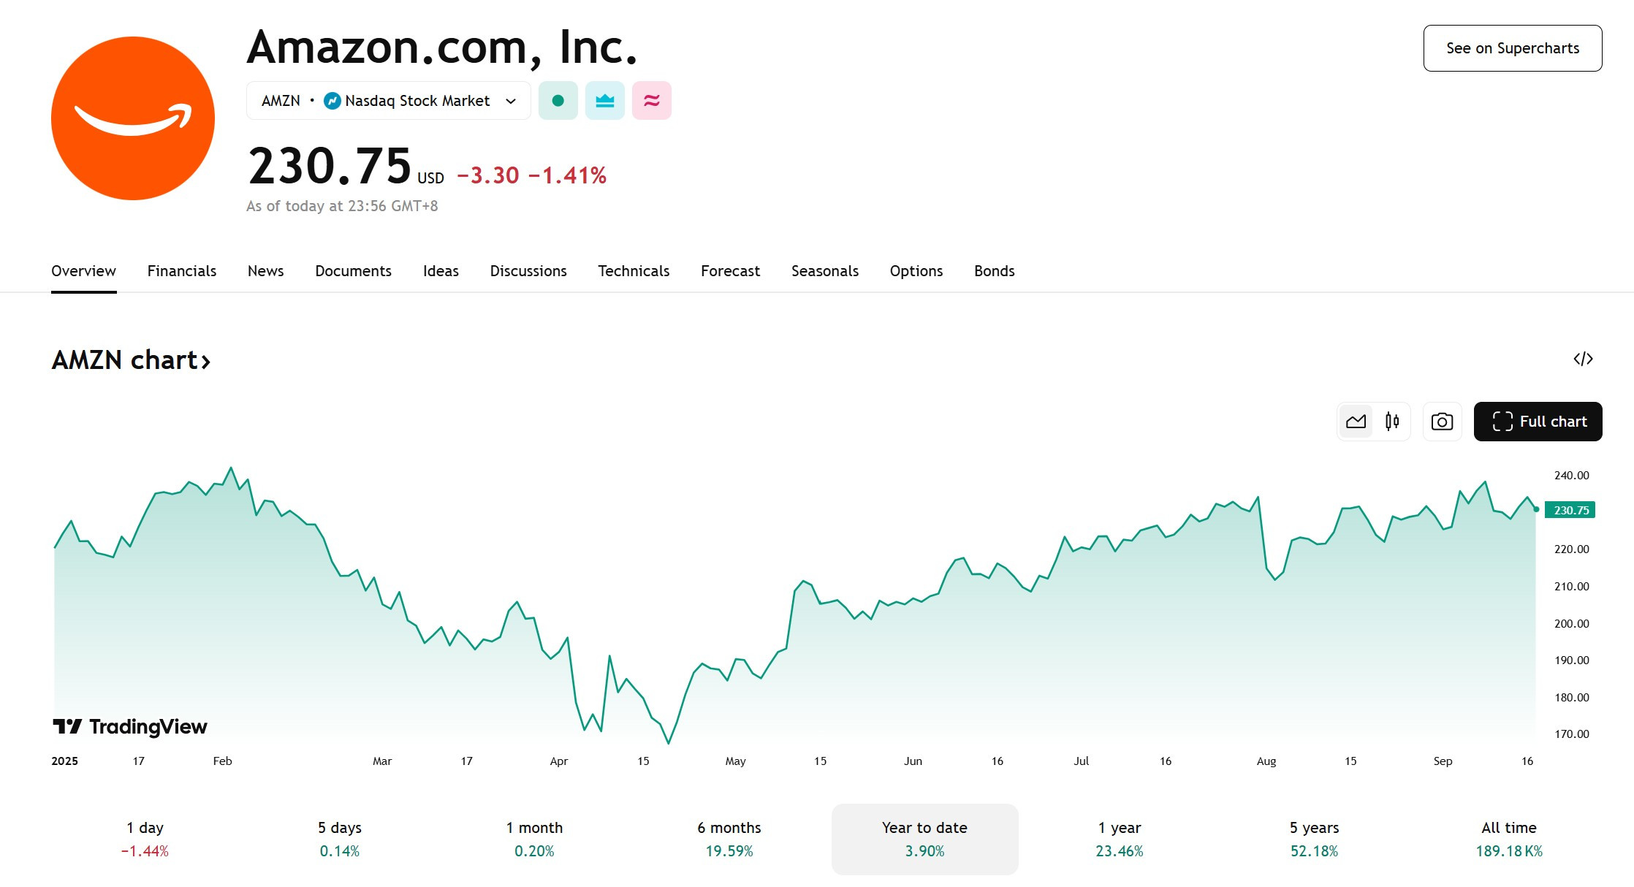Click the Amazon orange logo
The width and height of the screenshot is (1634, 887).
[x=133, y=118]
